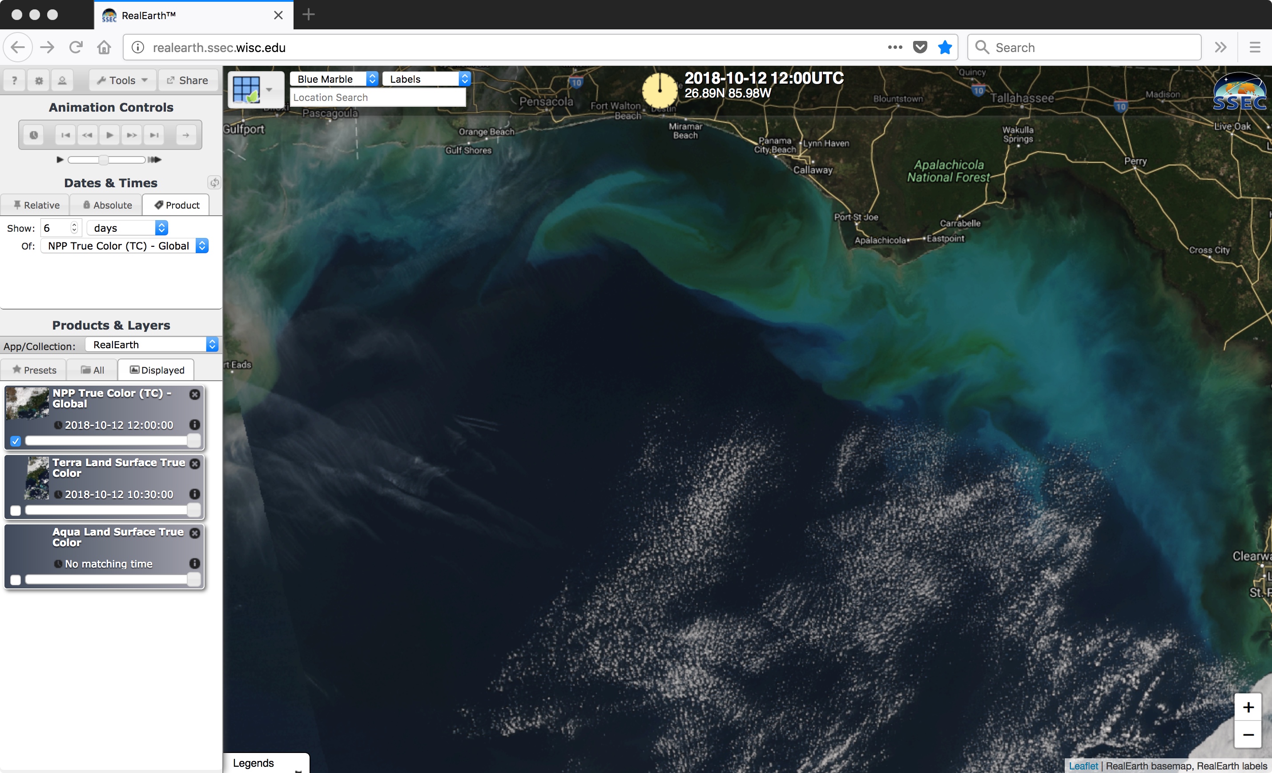Skip to last animation frame

(154, 135)
